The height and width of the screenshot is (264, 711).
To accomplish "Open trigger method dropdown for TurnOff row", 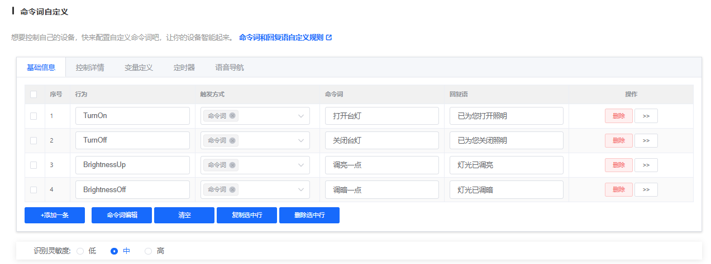I will 300,140.
